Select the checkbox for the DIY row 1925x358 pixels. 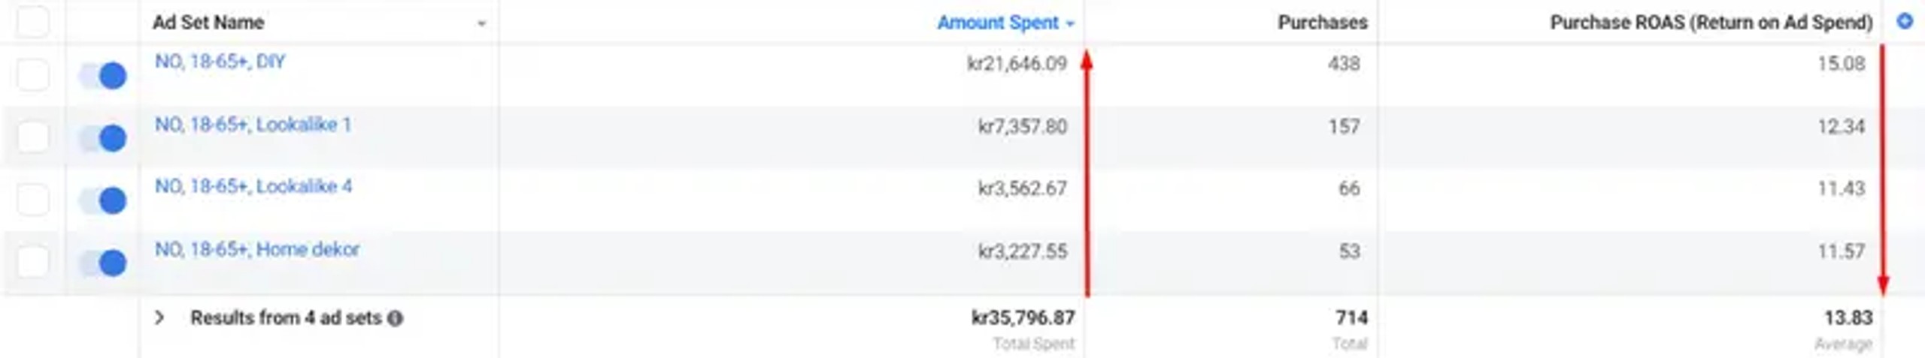coord(33,75)
